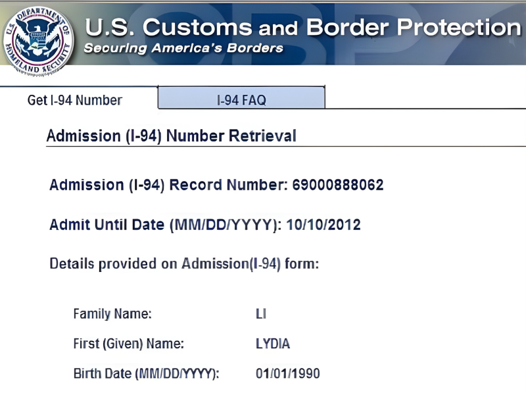The height and width of the screenshot is (395, 526).
Task: Click the Admission (I-94) Record Number label
Action: point(168,185)
